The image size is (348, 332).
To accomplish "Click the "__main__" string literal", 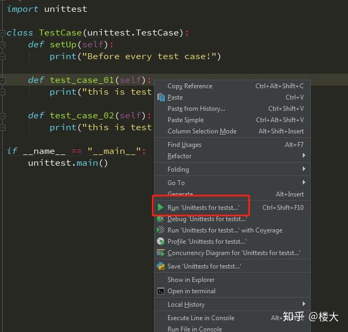I will point(114,151).
